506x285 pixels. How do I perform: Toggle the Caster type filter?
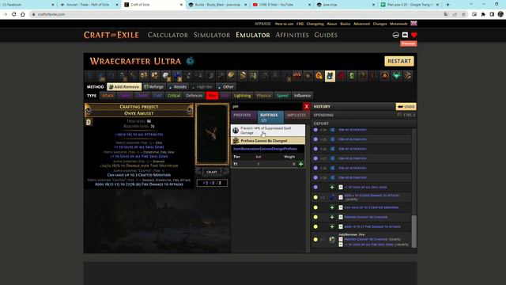(125, 96)
